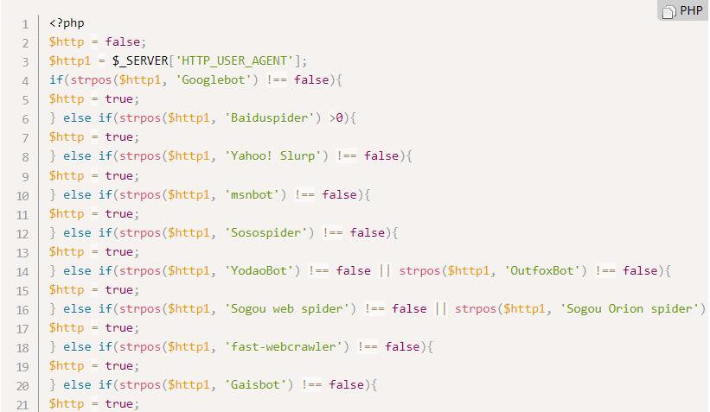Viewport: 710px width, 412px height.
Task: Click the copy icon beside PHP label
Action: coord(668,12)
